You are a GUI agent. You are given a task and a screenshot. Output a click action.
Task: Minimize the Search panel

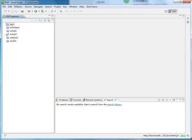click(x=180, y=99)
